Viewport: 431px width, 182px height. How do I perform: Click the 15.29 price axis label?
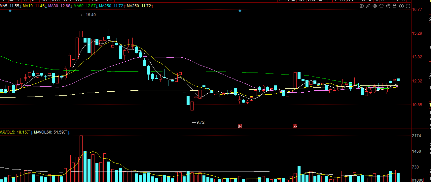coord(417,33)
